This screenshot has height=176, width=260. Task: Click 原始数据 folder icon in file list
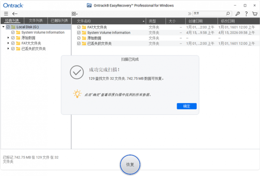pyautogui.click(x=84, y=38)
